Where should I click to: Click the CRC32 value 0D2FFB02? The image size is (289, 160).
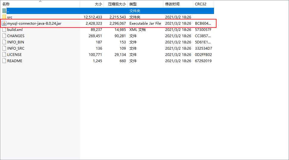204,55
